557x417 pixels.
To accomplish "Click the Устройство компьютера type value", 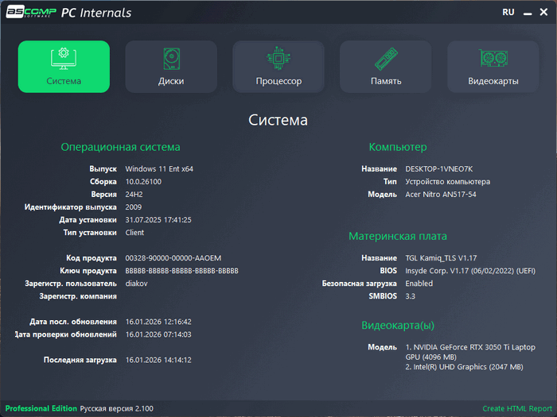I will pyautogui.click(x=447, y=182).
